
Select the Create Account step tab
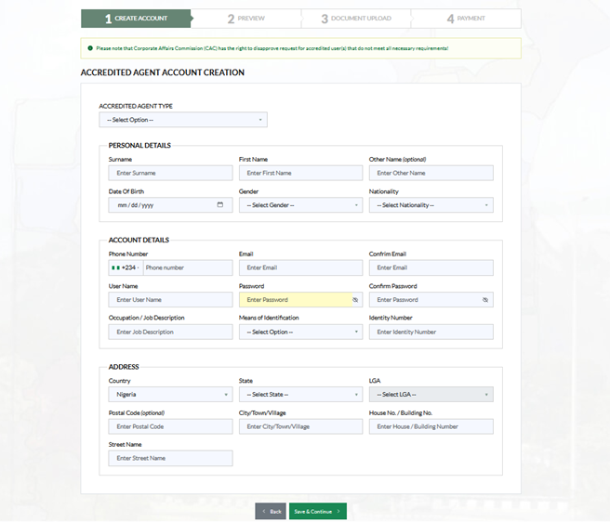(x=136, y=19)
